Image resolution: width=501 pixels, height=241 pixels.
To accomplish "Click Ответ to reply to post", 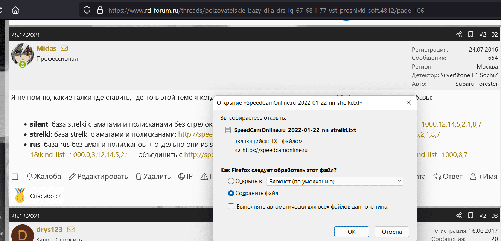I will click(448, 177).
